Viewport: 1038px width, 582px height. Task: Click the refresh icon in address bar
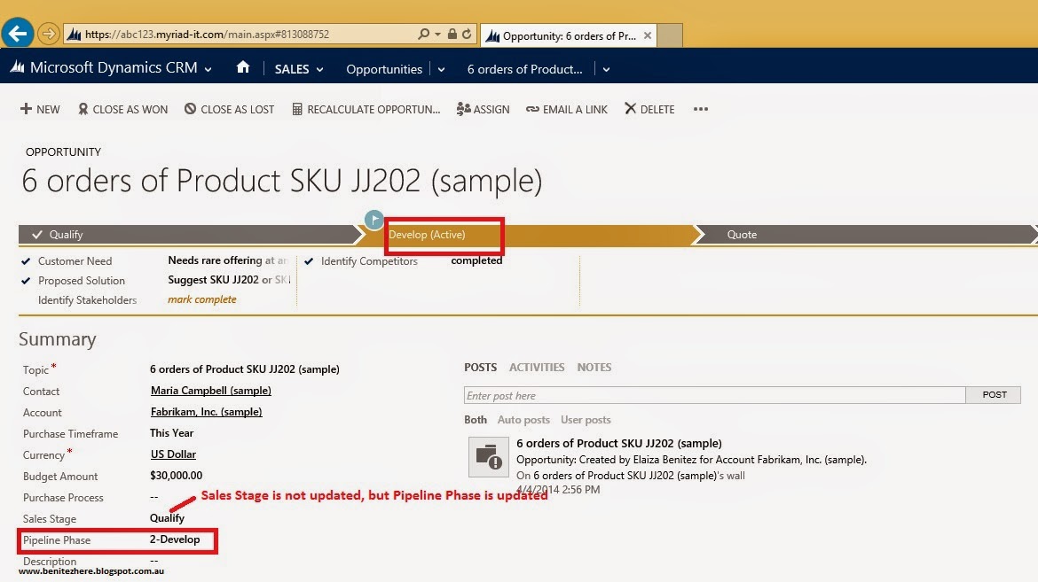click(x=467, y=34)
